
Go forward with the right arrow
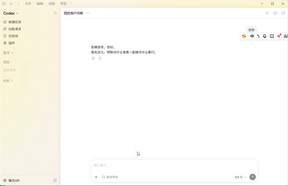[x=18, y=4]
